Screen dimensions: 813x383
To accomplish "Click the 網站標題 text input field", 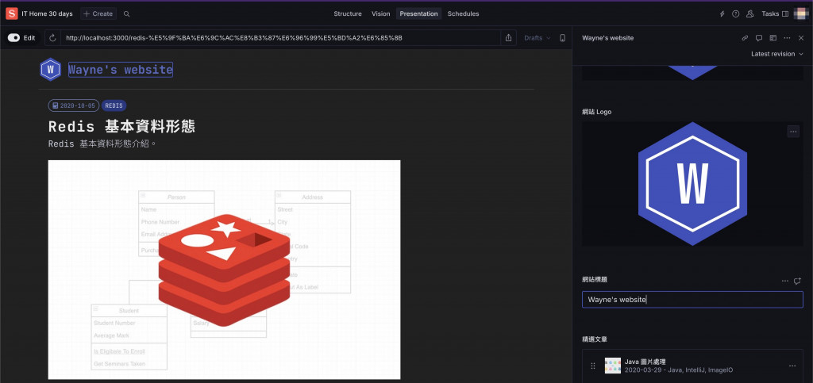I will [x=692, y=300].
